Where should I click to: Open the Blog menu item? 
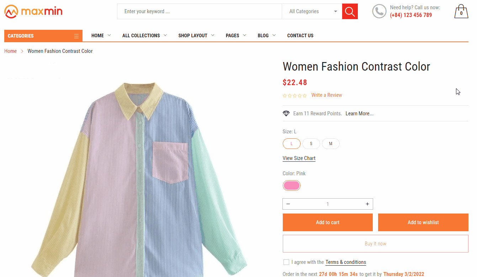(266, 35)
